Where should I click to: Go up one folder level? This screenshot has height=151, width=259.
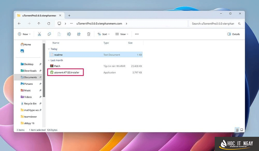(x=39, y=23)
